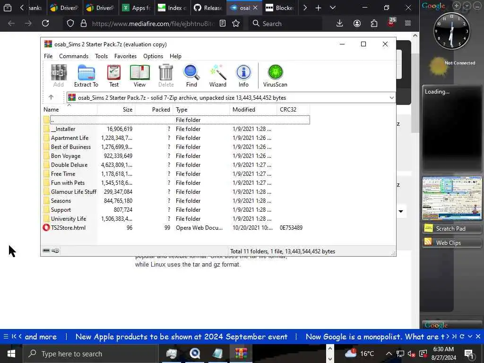This screenshot has height=363, width=484.
Task: Click the browser Search field
Action: point(285,24)
